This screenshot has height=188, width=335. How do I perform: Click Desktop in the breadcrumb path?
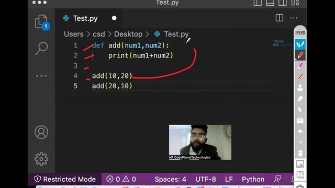click(x=128, y=34)
